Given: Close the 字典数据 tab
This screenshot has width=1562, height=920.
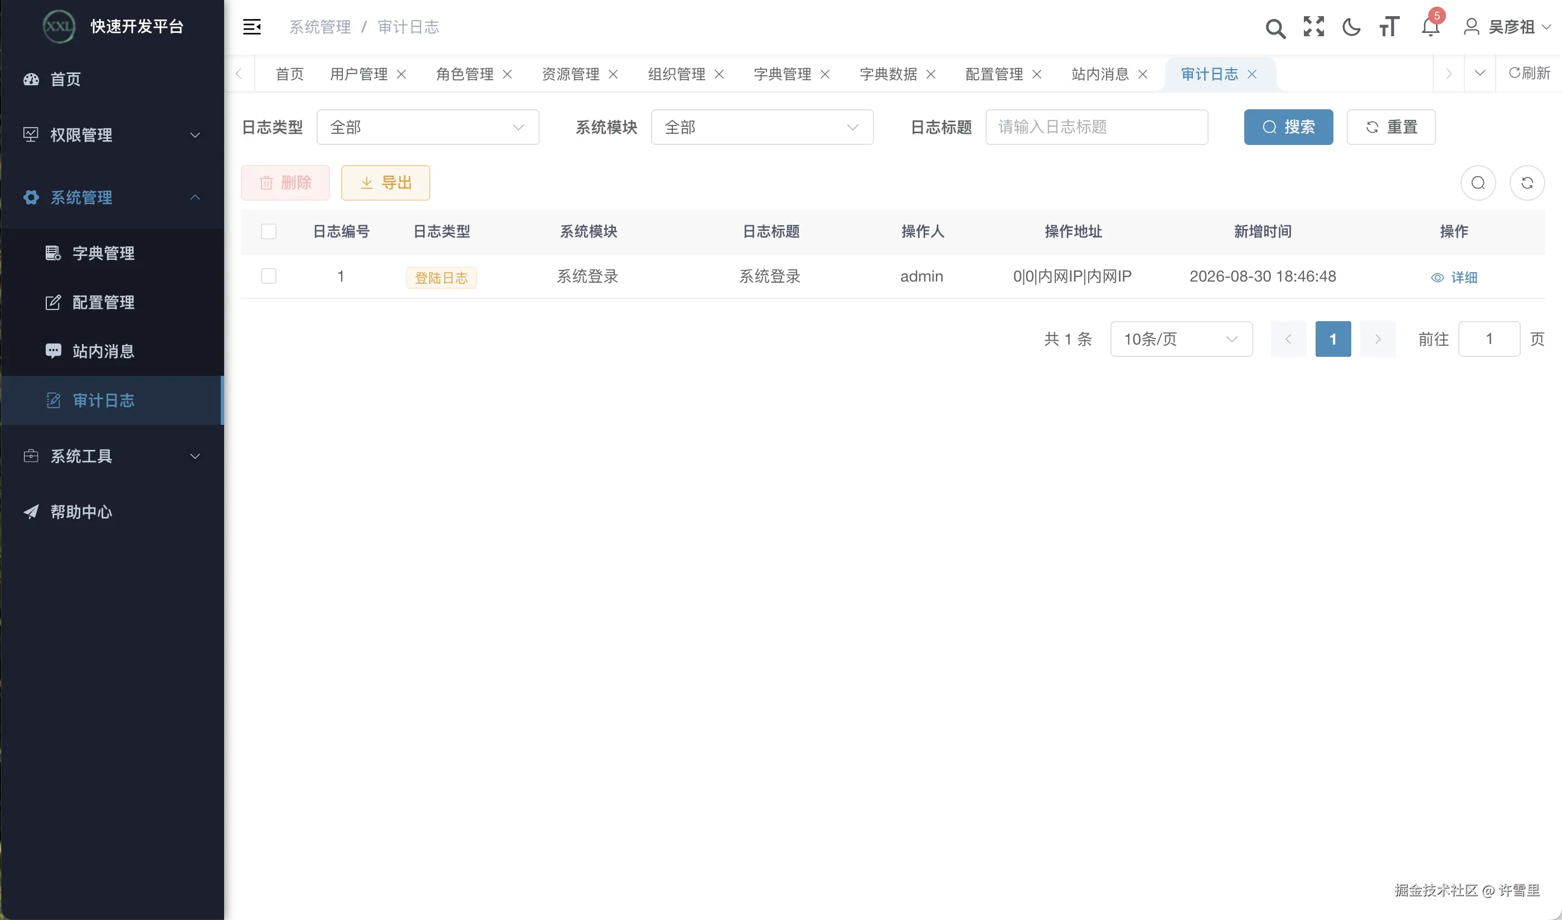Looking at the screenshot, I should click(931, 74).
